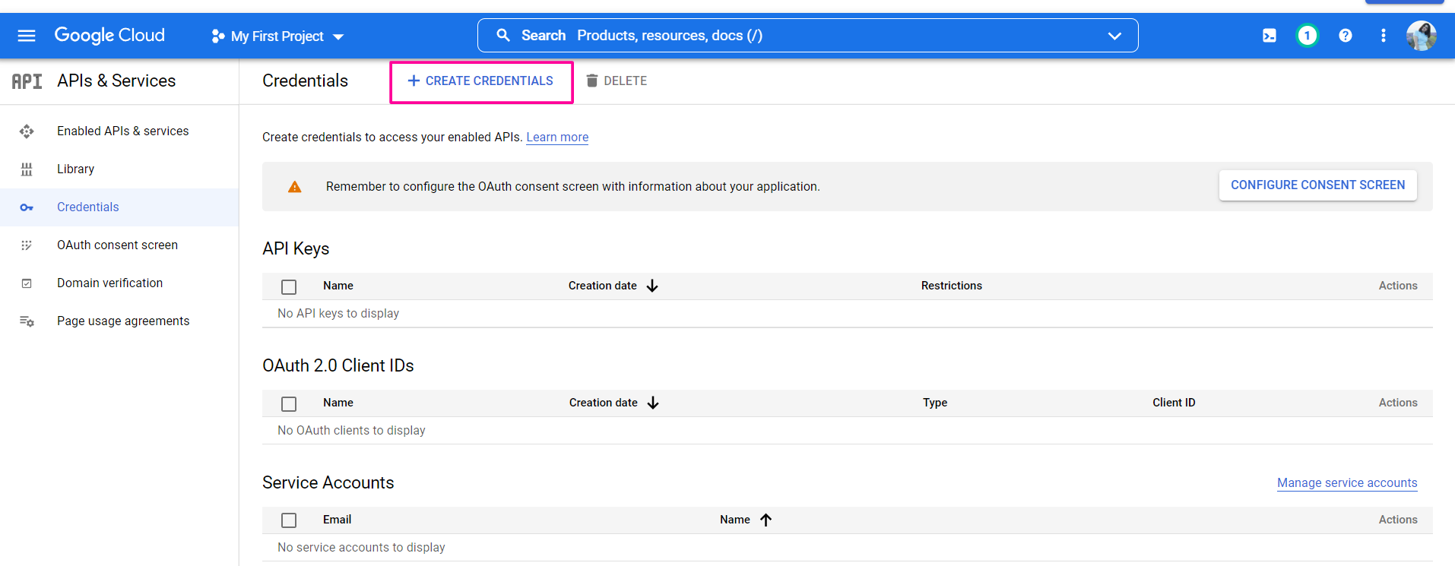Open the hamburger navigation menu
Screen dimensions: 1455x566
tap(27, 36)
